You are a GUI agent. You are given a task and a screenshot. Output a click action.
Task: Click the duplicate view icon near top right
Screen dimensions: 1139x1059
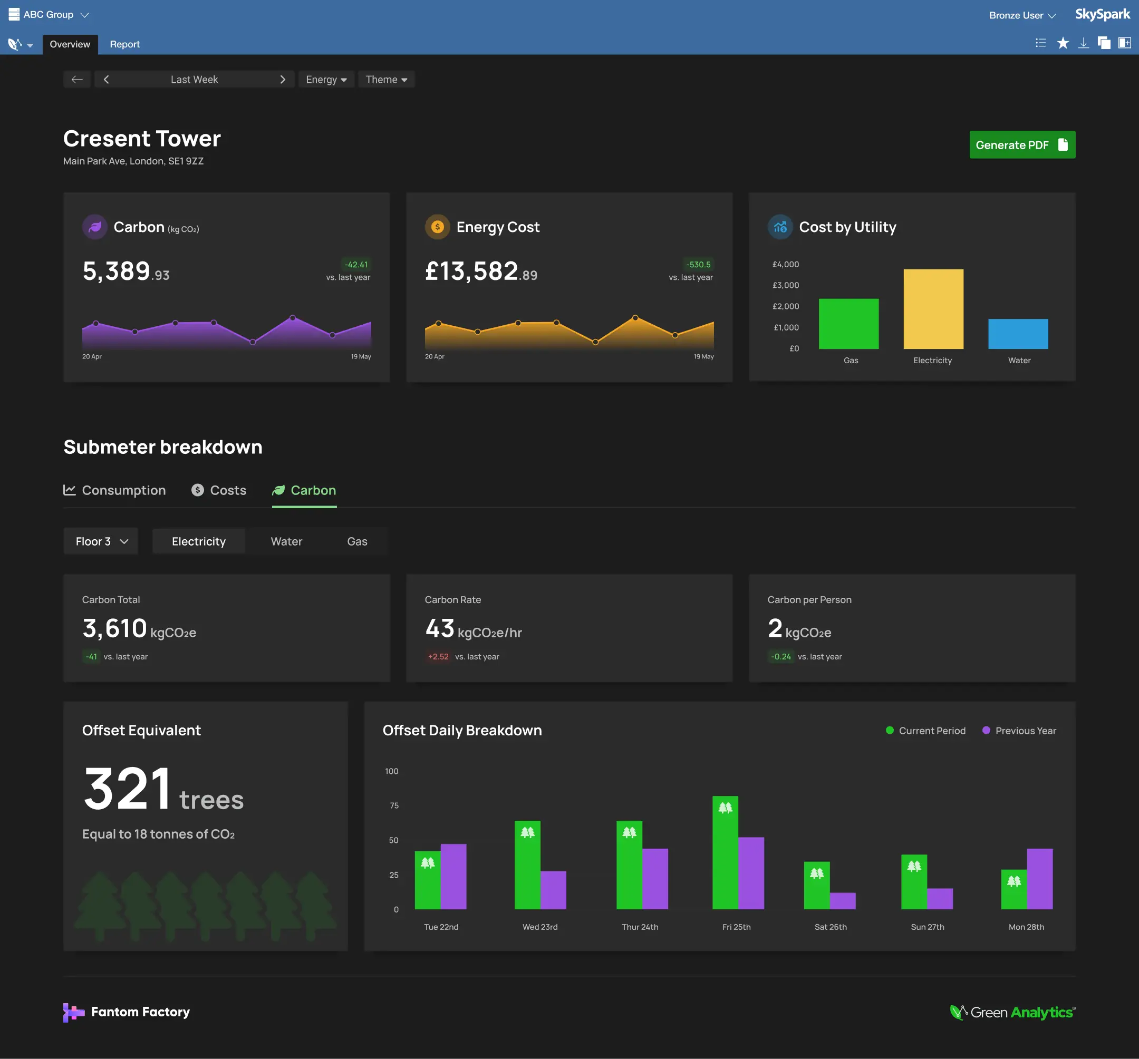click(1104, 43)
